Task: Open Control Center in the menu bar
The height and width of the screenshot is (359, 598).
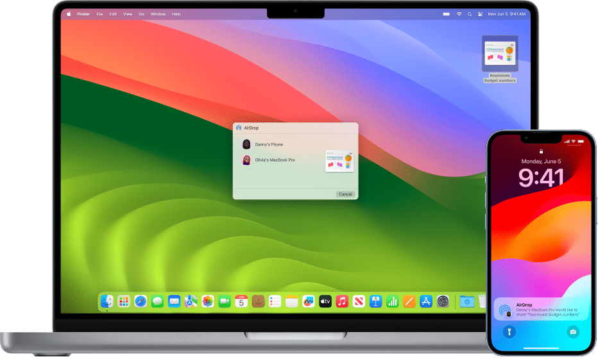Action: 480,14
